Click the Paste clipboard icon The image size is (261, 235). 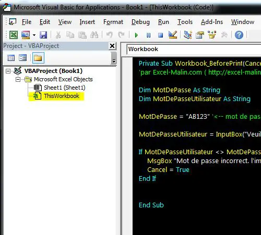pyautogui.click(x=82, y=35)
